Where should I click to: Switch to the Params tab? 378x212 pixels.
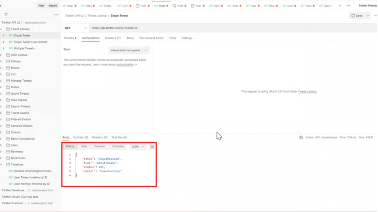pyautogui.click(x=70, y=38)
